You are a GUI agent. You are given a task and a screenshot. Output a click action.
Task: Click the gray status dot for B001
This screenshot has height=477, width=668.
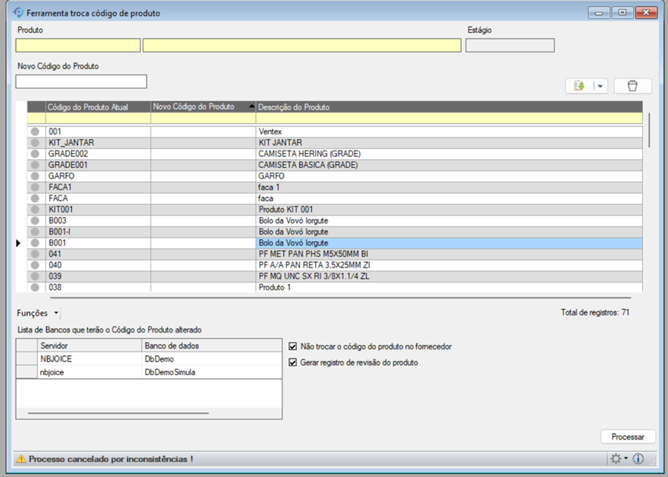click(35, 243)
